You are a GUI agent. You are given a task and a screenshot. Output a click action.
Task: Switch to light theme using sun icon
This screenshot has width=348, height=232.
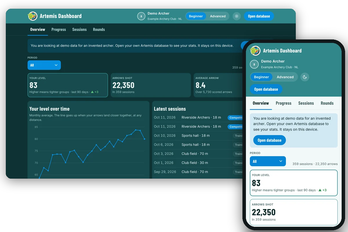click(x=237, y=16)
